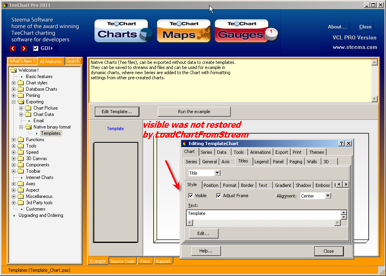The image size is (386, 276).
Task: Open the Gradient tab of title settings
Action: click(x=283, y=185)
